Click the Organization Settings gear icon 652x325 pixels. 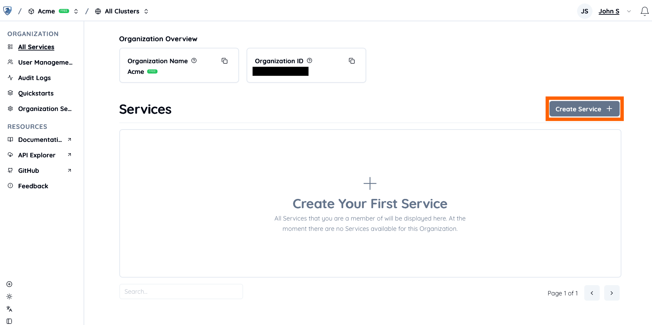click(10, 109)
